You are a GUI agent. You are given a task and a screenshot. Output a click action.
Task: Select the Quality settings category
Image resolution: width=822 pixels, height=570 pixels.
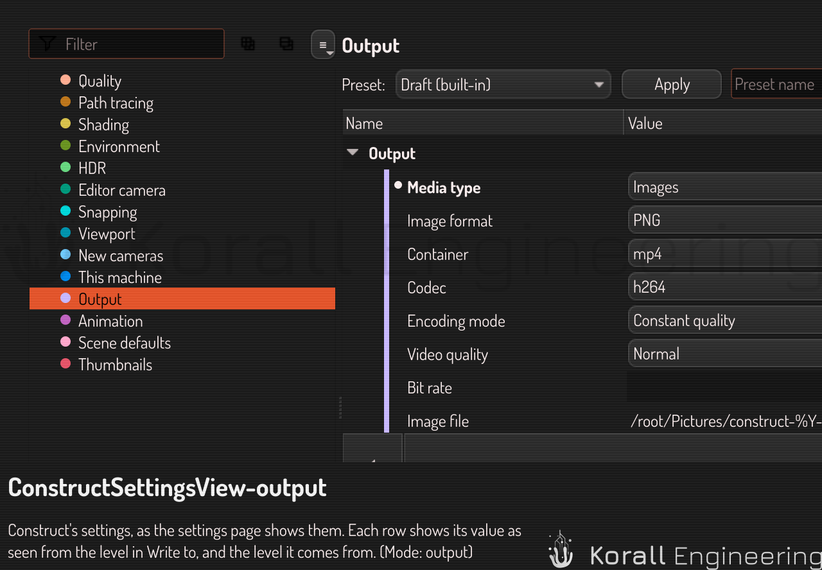click(182, 81)
